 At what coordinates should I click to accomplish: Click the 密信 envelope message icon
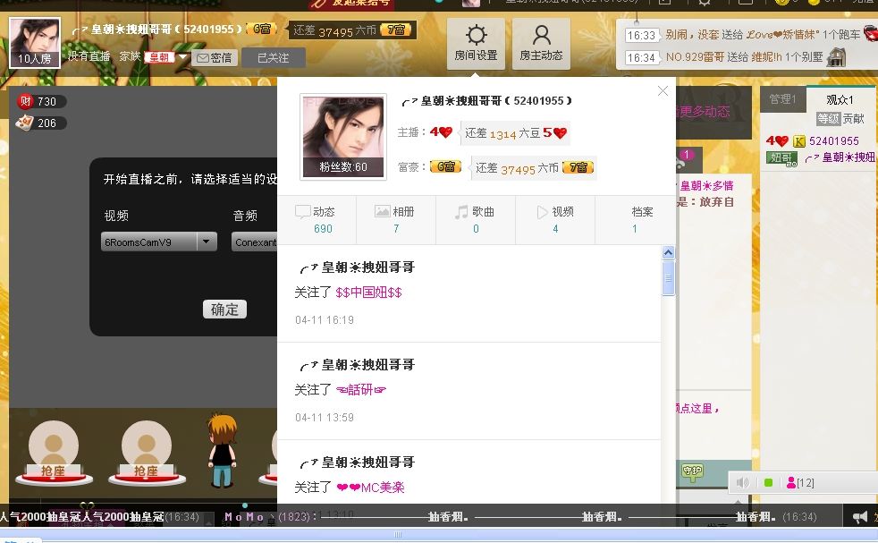[x=214, y=57]
